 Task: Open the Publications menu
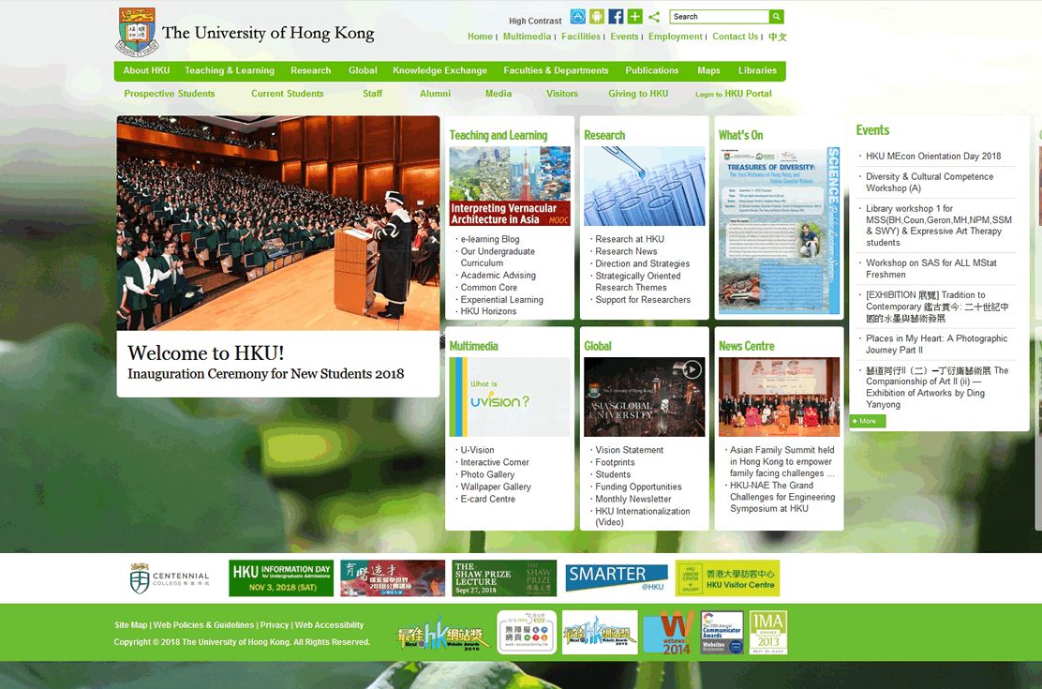point(652,70)
